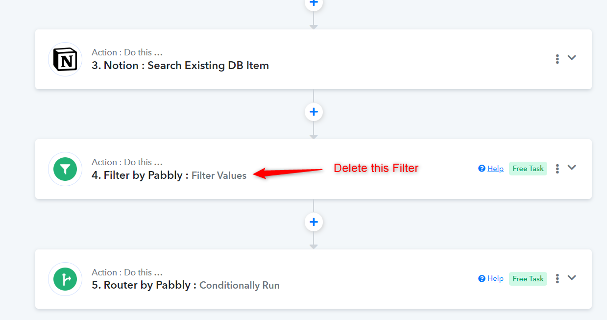
Task: Open three-dot menu on Router step
Action: tap(558, 278)
